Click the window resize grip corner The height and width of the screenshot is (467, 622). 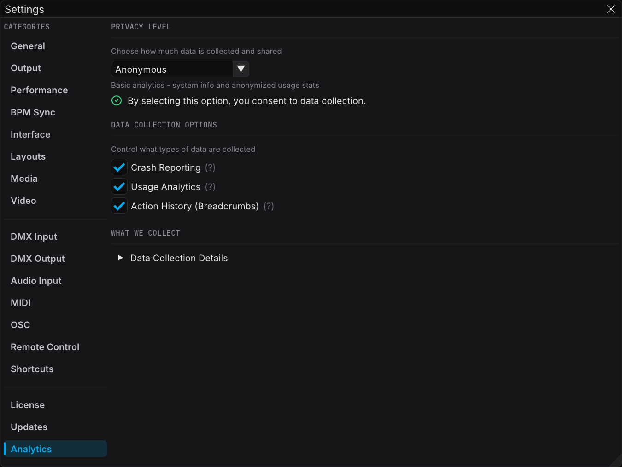click(x=616, y=461)
